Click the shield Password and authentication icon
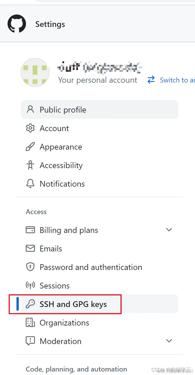195x375 pixels. tap(30, 267)
